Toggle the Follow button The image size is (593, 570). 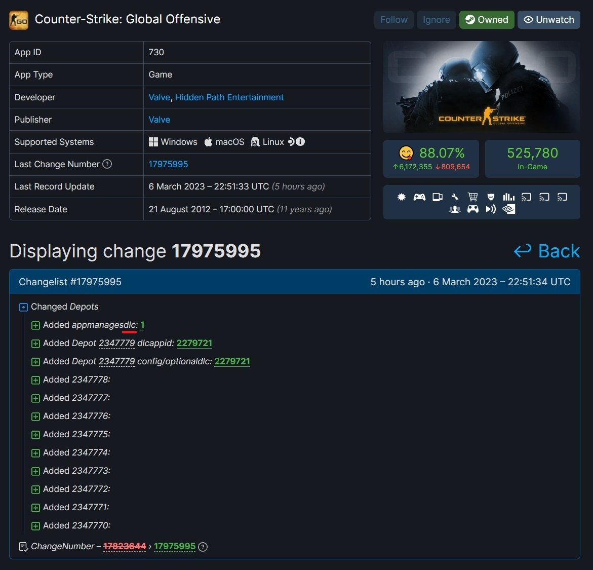[393, 20]
